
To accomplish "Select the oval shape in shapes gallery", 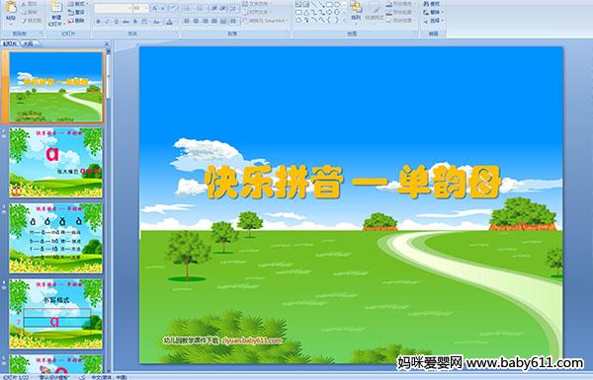I will [x=338, y=5].
